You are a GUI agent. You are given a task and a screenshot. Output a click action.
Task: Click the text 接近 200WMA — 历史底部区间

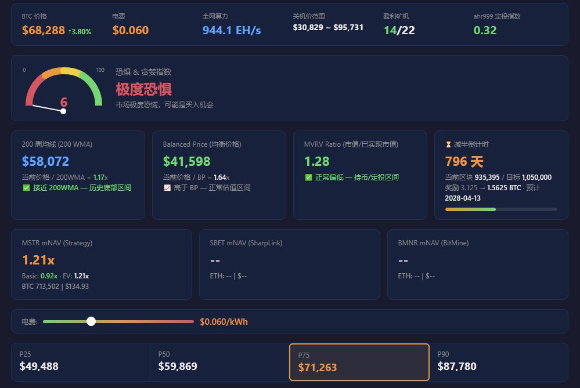click(x=82, y=188)
